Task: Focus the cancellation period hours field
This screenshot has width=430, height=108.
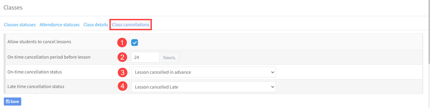Action: coord(145,57)
